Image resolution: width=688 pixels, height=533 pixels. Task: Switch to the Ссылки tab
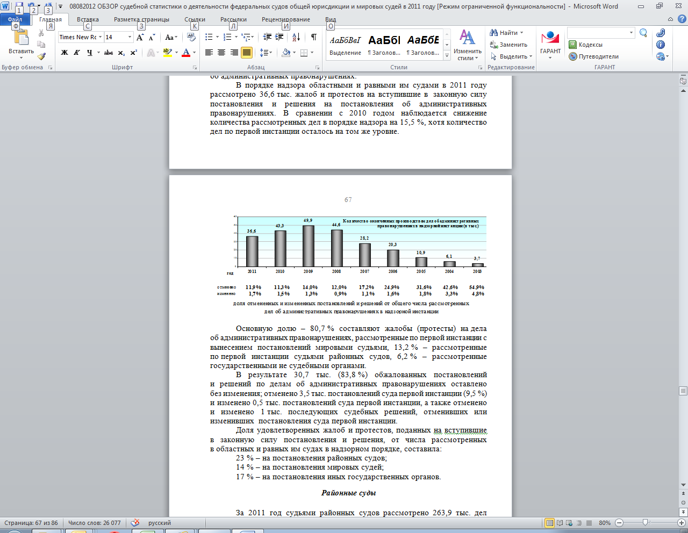tap(195, 19)
